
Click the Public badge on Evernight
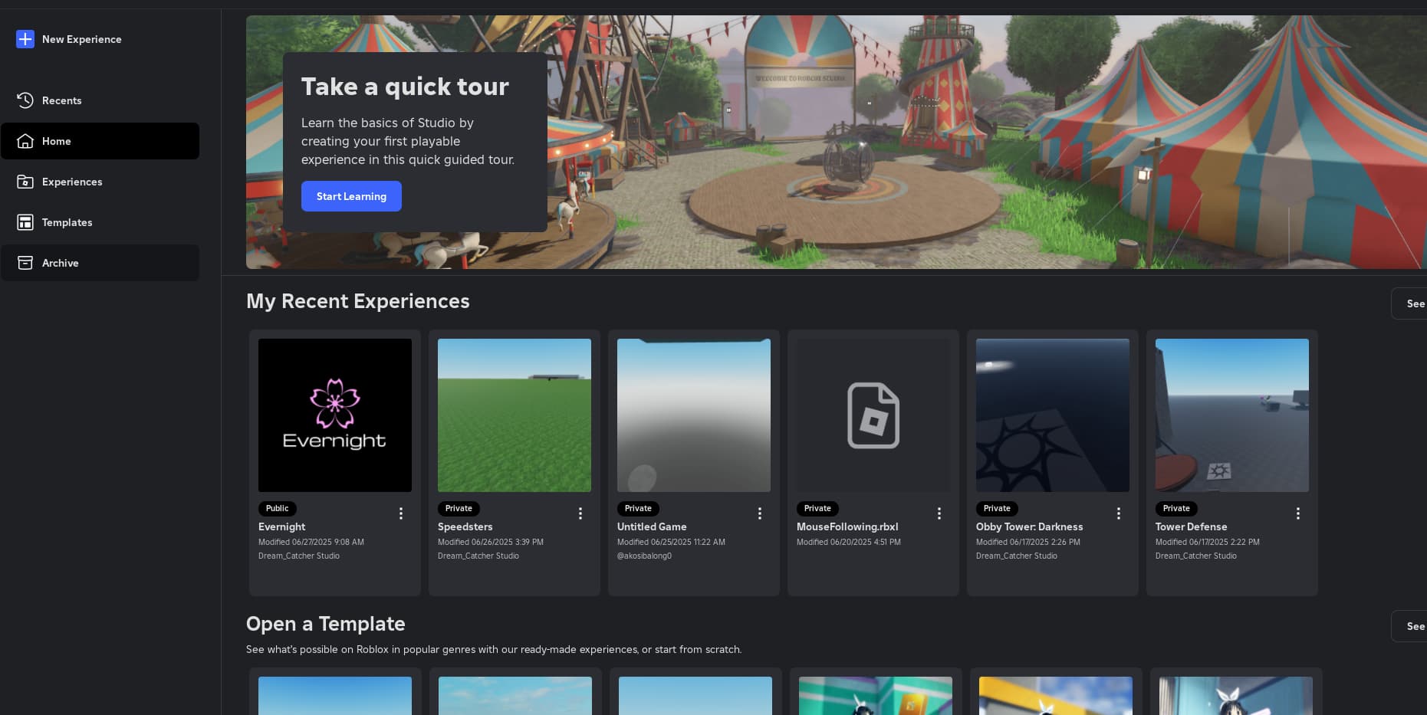click(x=277, y=508)
